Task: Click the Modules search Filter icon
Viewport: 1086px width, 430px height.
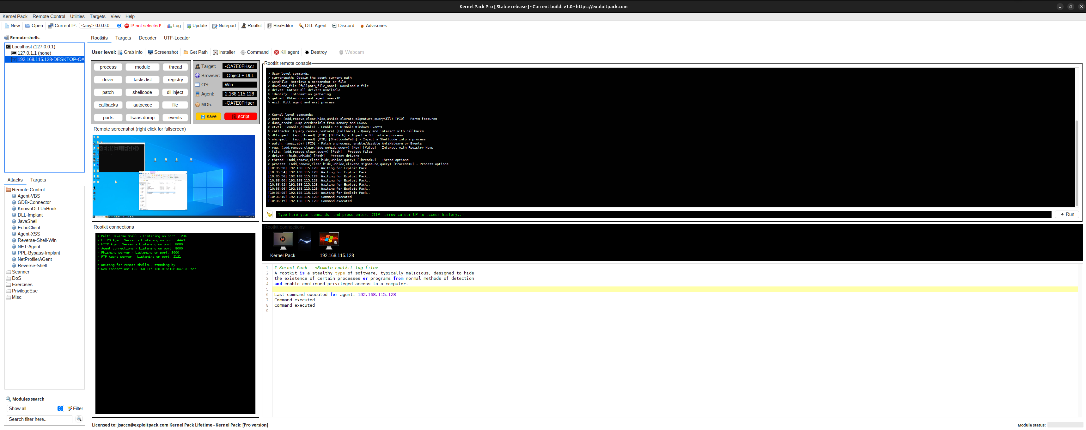Action: [75, 408]
